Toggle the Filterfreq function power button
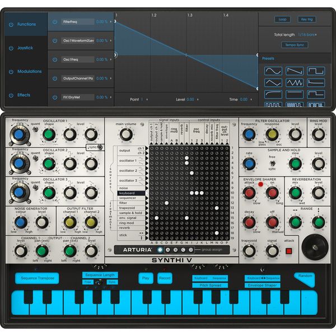Viewport: 336px width, 336px height. (55, 22)
